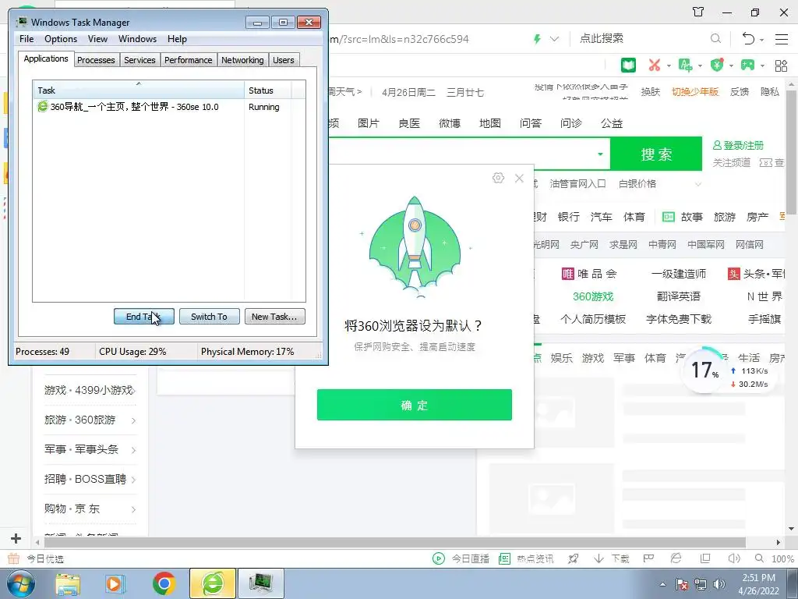Open the File menu in Task Manager
This screenshot has height=599, width=798.
coord(26,39)
